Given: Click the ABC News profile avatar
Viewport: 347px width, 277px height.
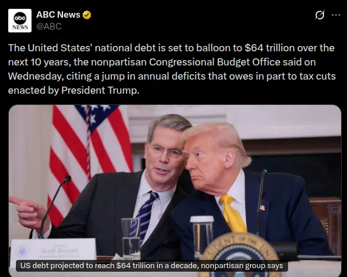Looking at the screenshot, I should 19,21.
